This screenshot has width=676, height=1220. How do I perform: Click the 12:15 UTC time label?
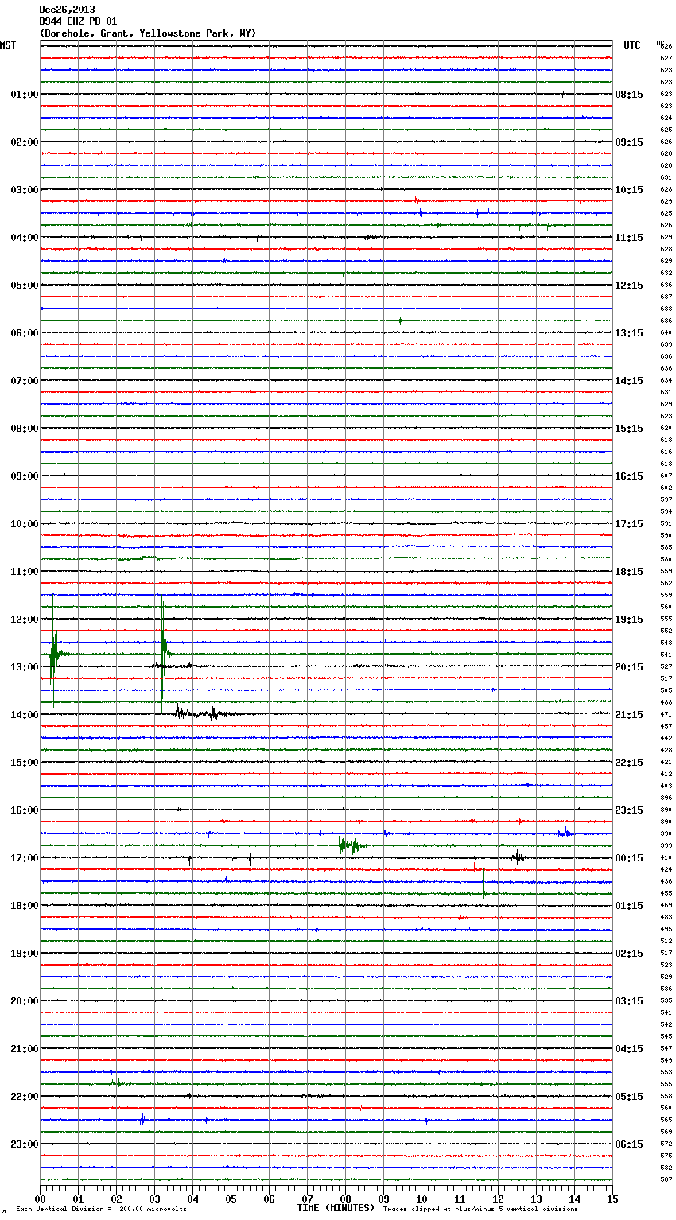[x=629, y=286]
